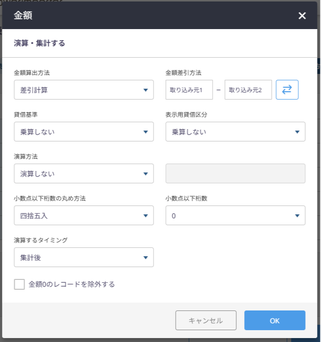
Task: Open the 演算方法 dropdown showing 演算しない
Action: 84,173
